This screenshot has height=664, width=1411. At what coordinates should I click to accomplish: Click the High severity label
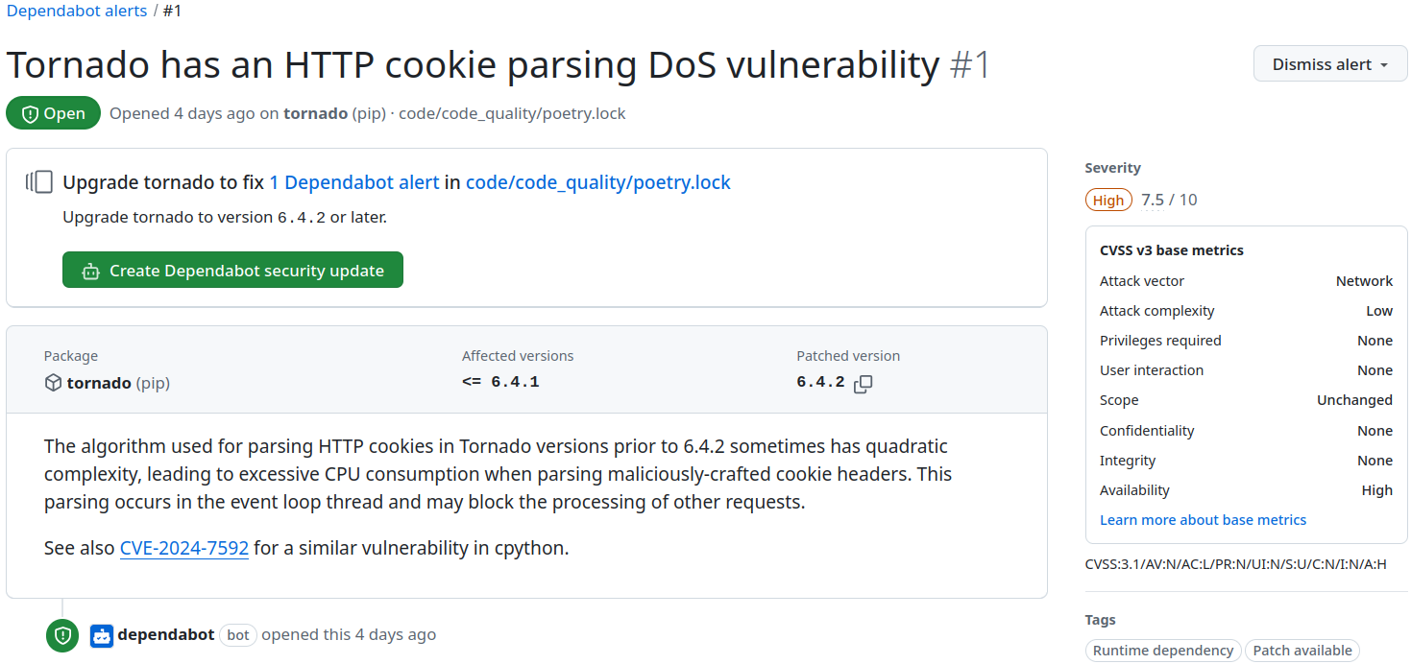click(x=1107, y=201)
